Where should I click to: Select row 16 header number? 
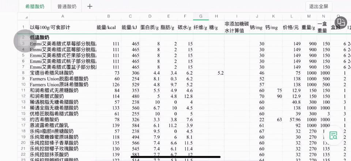pyautogui.click(x=23, y=119)
